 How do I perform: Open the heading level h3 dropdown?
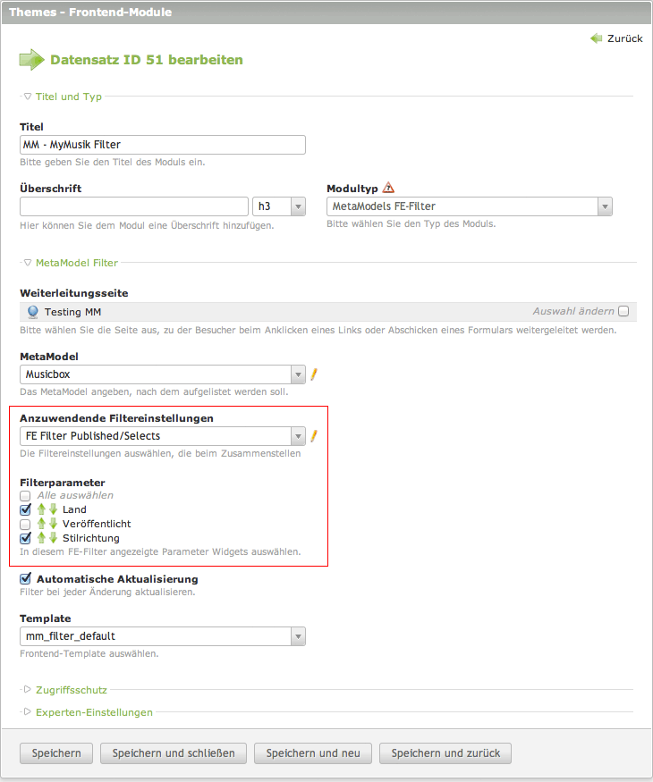(279, 206)
